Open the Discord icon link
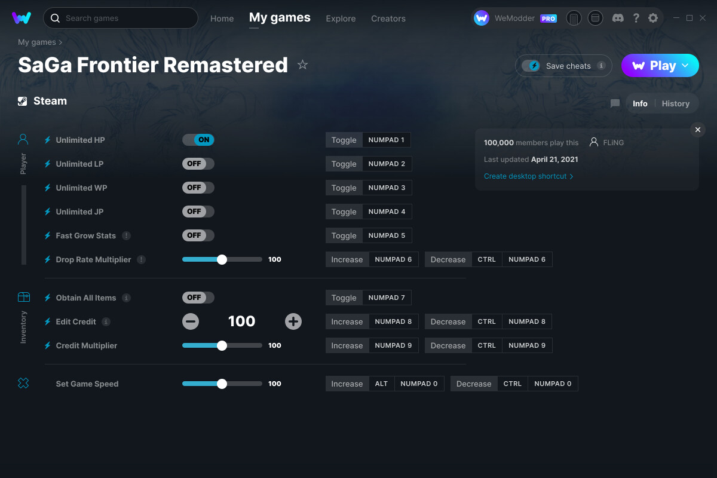Image resolution: width=717 pixels, height=478 pixels. point(618,18)
